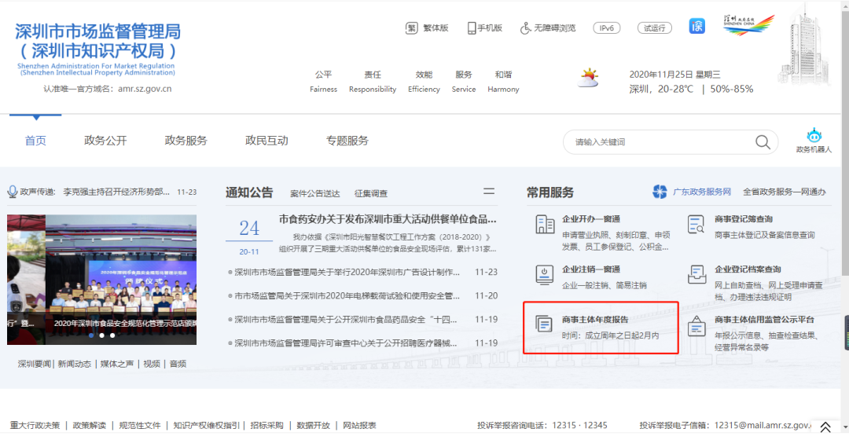This screenshot has width=849, height=436.
Task: Open 企业开办一窗通 service
Action: click(x=590, y=218)
